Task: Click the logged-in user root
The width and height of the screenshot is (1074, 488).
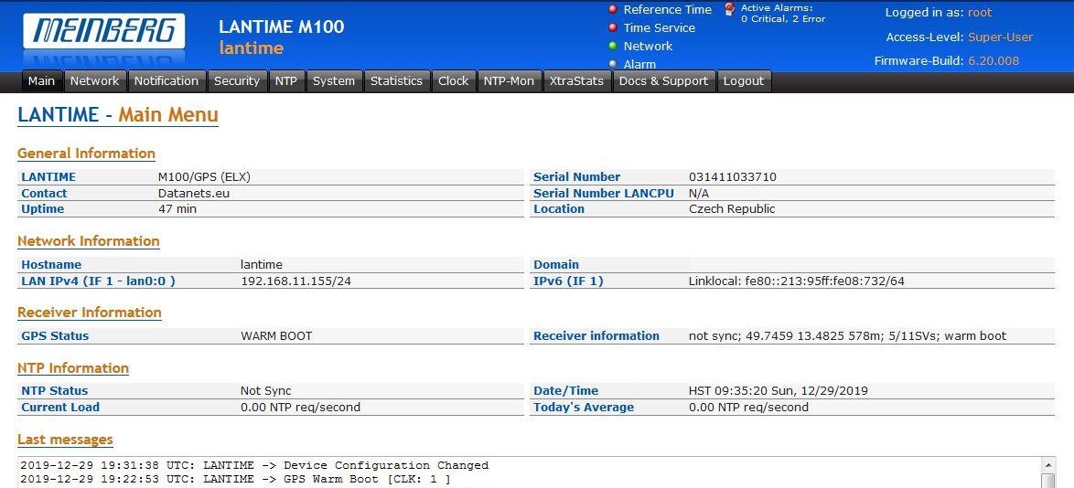Action: click(x=980, y=12)
